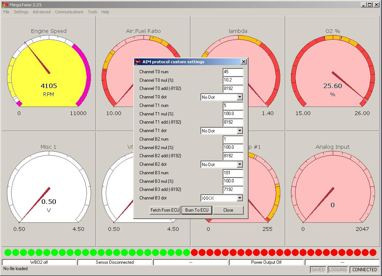Close the MegaTune main window
The image size is (382, 276).
(376, 4)
